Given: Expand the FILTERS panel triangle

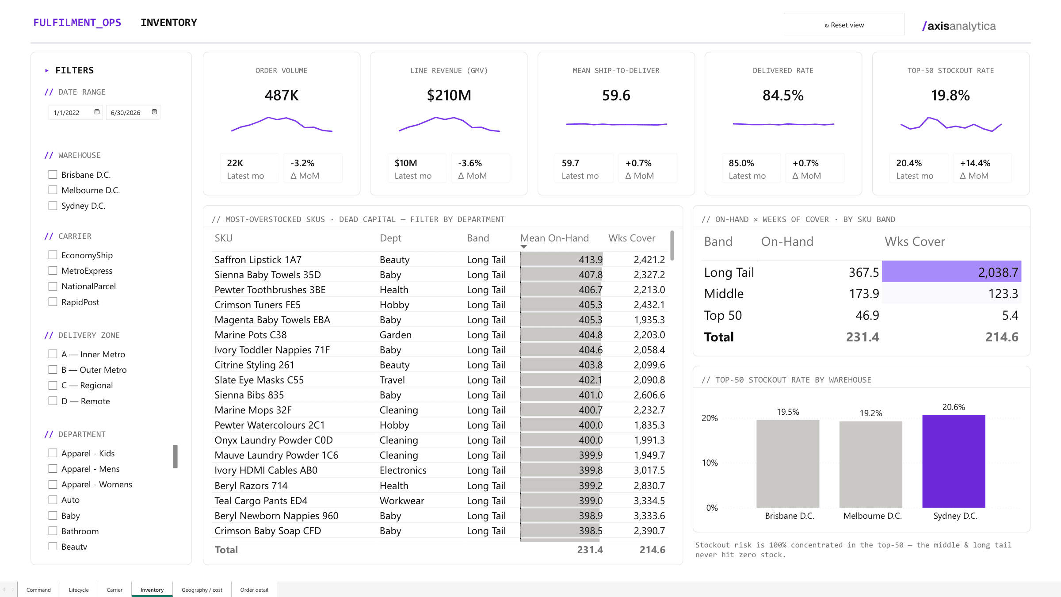Looking at the screenshot, I should pos(47,70).
